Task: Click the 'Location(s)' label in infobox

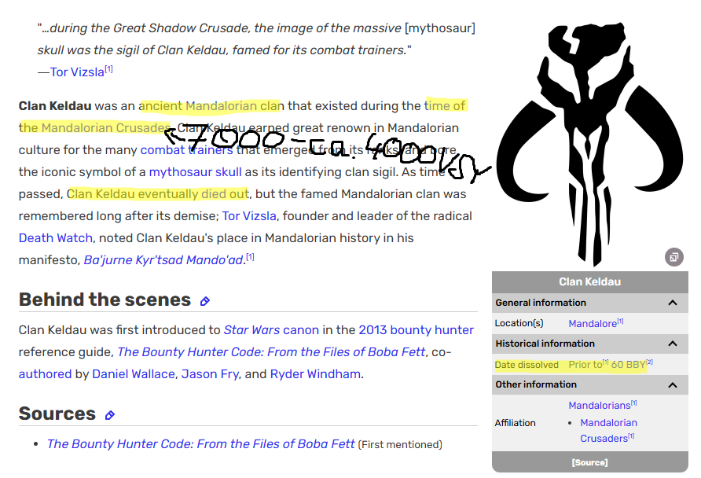Action: point(519,323)
